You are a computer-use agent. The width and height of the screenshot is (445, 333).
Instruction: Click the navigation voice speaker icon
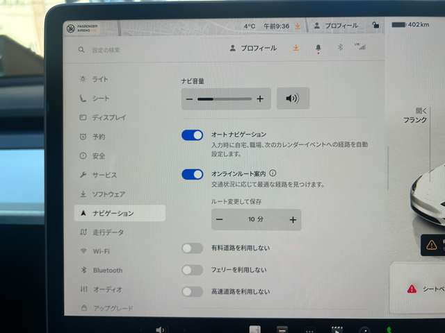coord(292,99)
